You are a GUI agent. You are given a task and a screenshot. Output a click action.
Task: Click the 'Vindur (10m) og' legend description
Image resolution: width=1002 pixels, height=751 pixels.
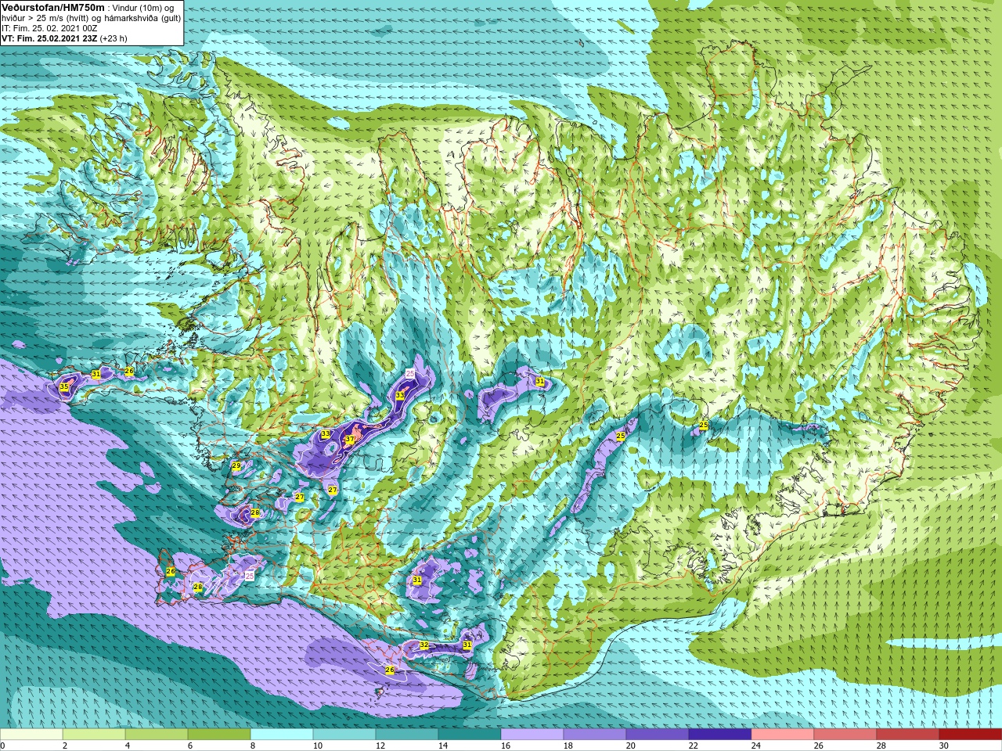(143, 8)
